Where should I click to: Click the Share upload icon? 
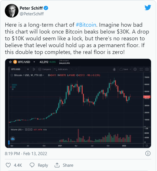[57, 165]
